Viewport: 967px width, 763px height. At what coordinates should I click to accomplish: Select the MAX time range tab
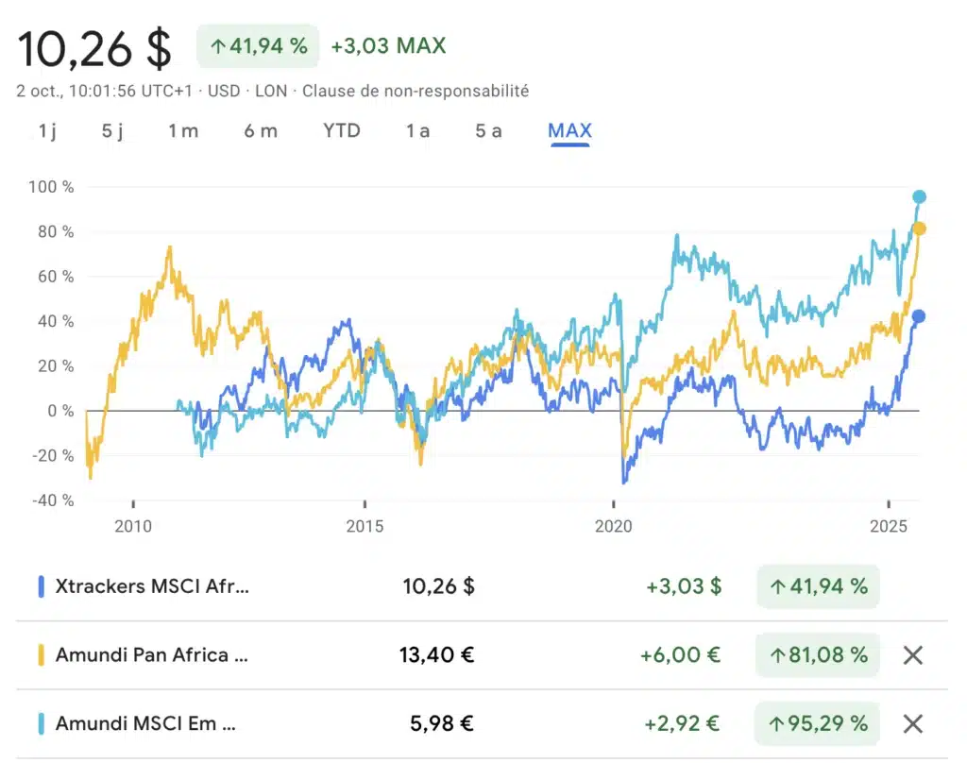(569, 130)
